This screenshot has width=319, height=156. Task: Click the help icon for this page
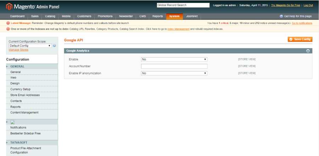281,16
